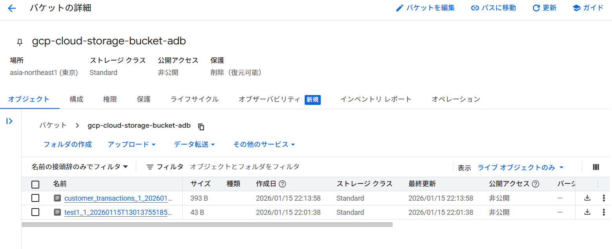This screenshot has width=612, height=249.
Task: Click the フォルダの作成 button
Action: click(68, 145)
